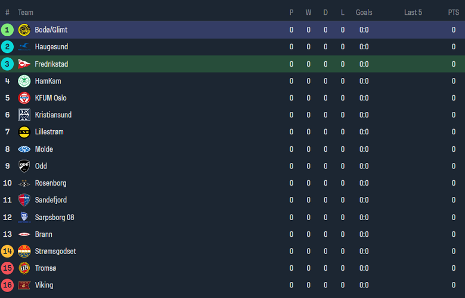Viewport: 465px width, 298px height.
Task: Open the Brann team name link
Action: pyautogui.click(x=44, y=234)
